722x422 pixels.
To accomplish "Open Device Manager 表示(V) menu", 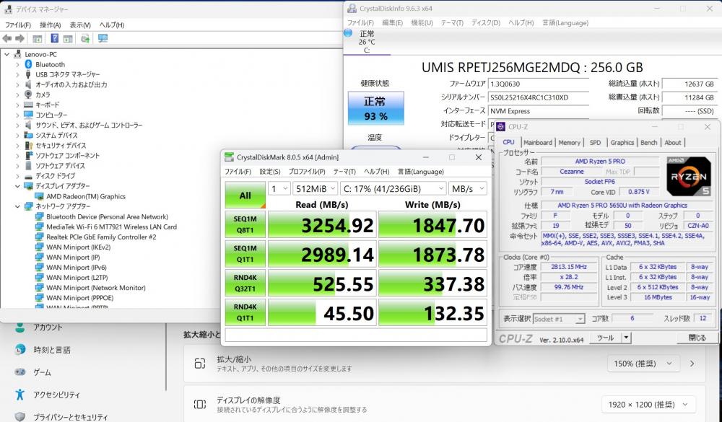I will [x=80, y=25].
